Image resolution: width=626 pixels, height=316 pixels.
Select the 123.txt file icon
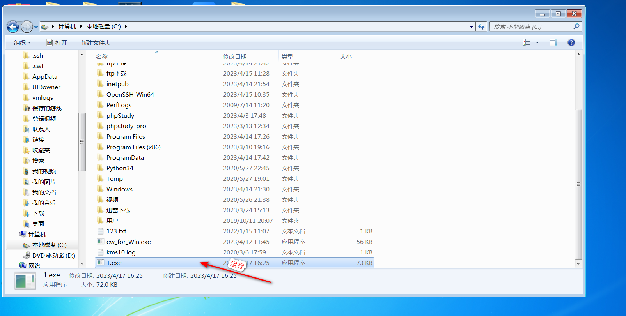[x=101, y=231]
